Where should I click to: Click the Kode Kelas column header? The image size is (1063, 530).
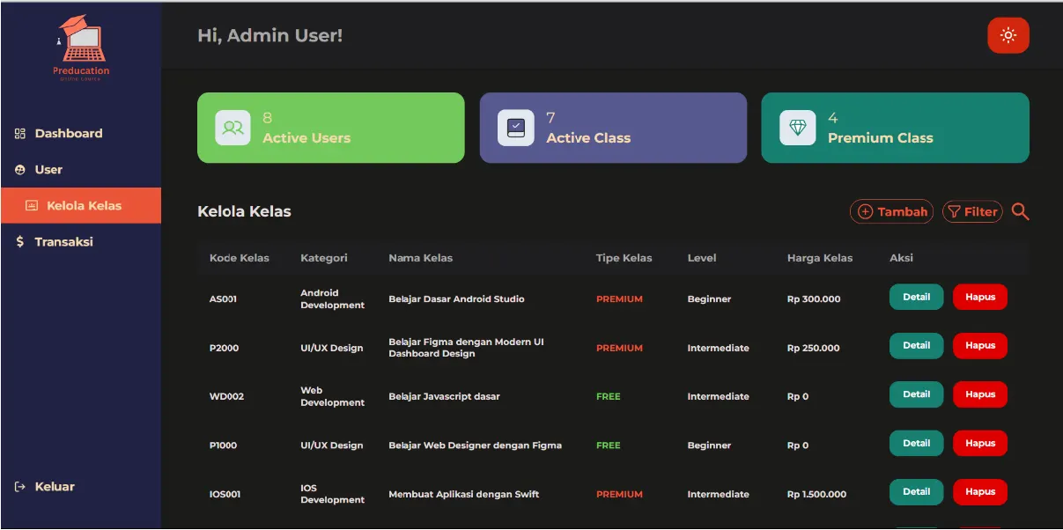tap(240, 258)
